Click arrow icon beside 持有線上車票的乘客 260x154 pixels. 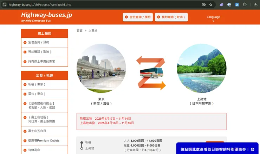(x=25, y=62)
